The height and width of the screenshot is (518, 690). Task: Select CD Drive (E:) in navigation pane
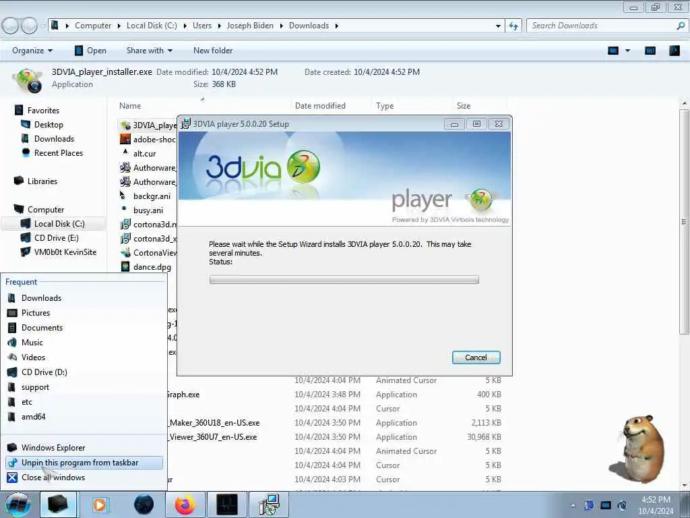(57, 238)
